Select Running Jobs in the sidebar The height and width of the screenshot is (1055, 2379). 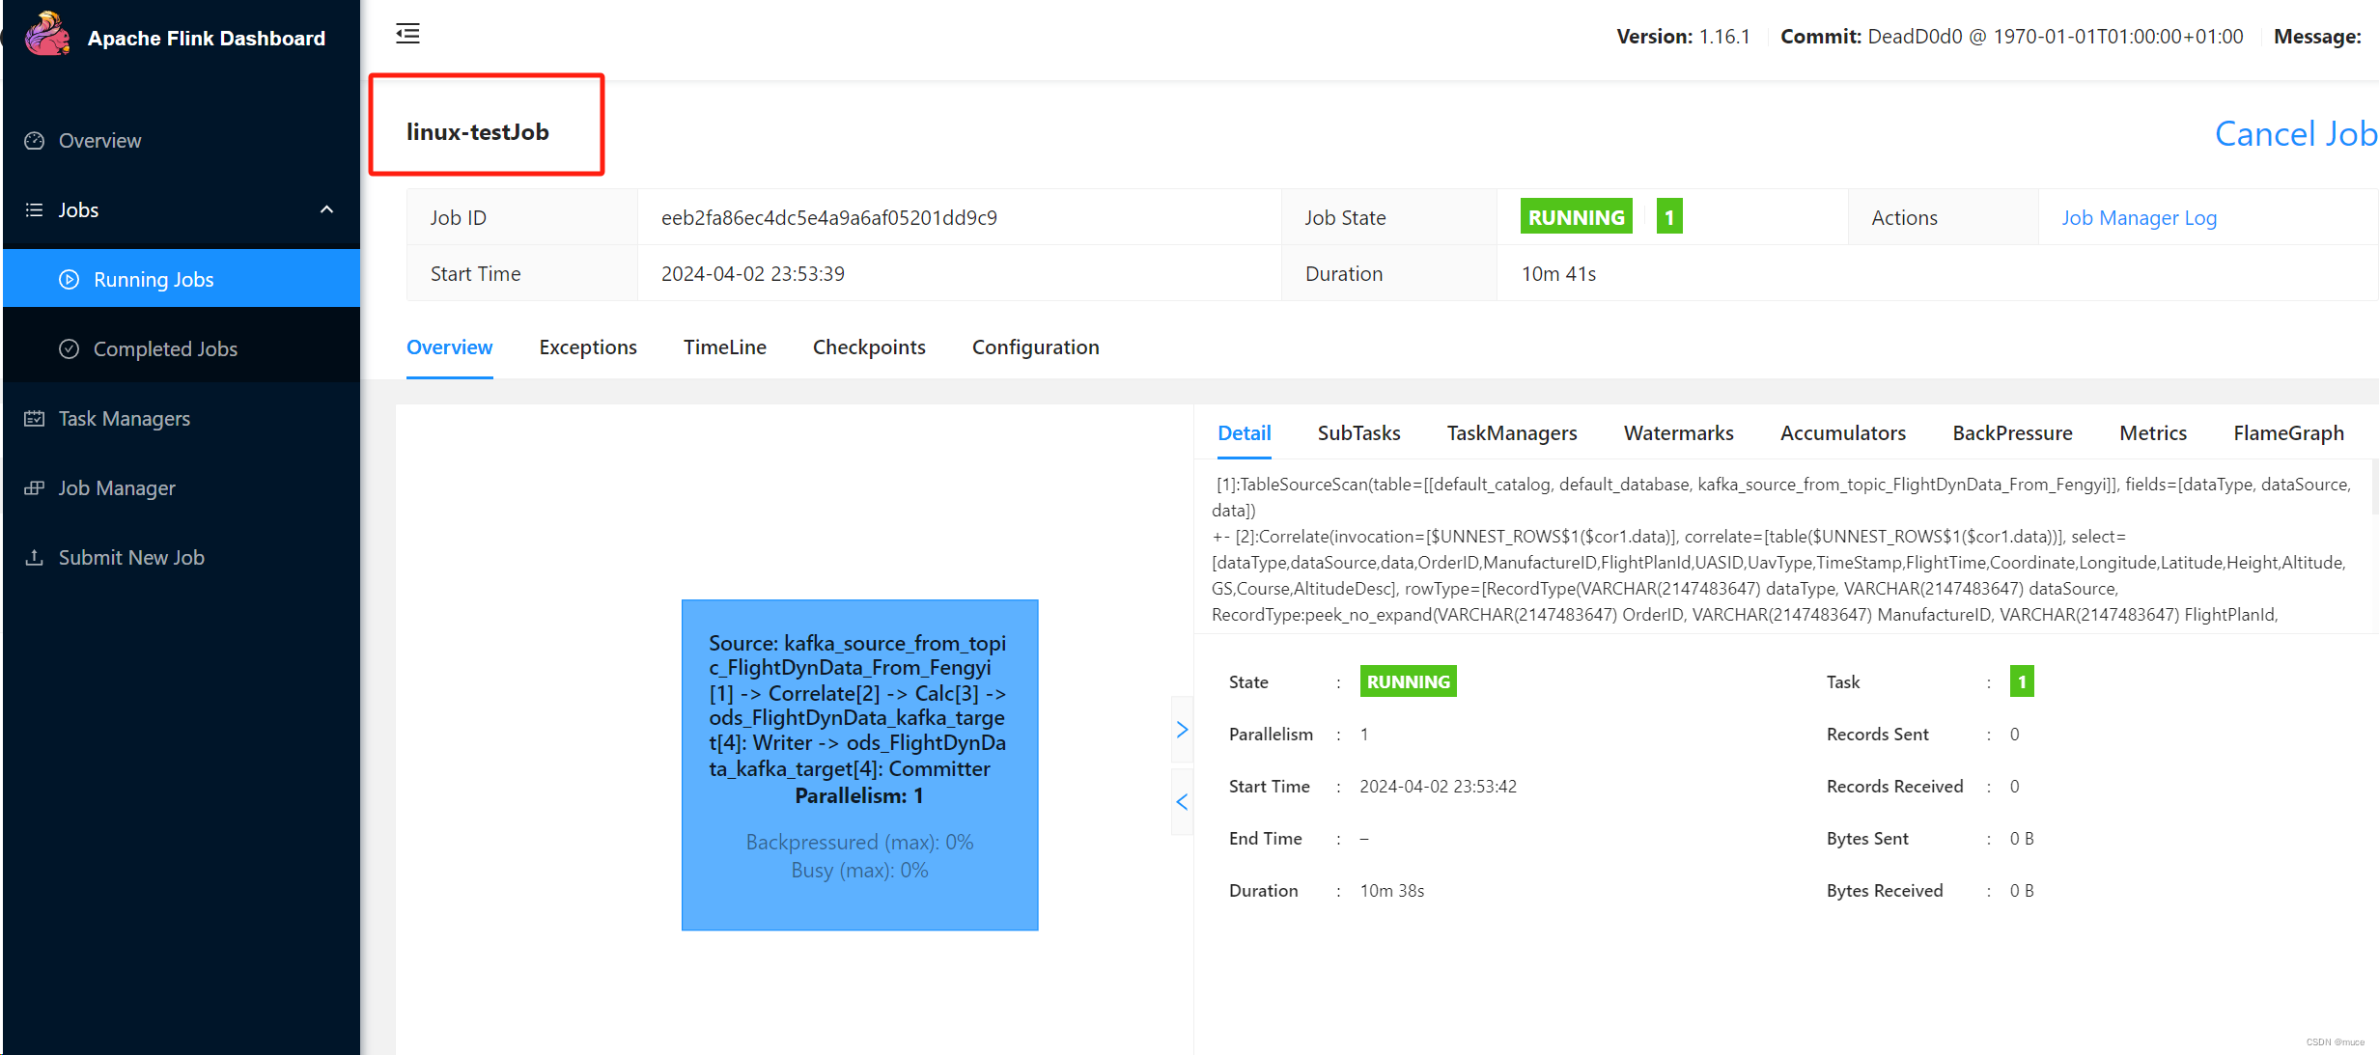click(153, 279)
